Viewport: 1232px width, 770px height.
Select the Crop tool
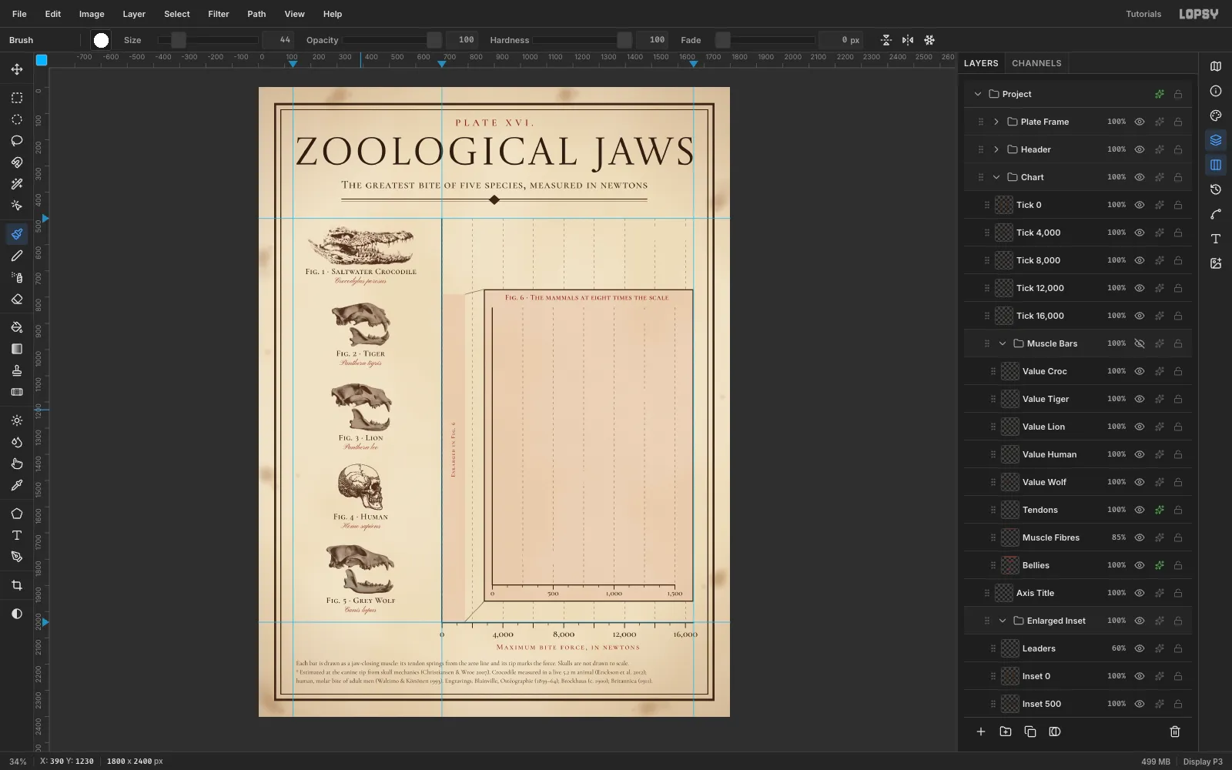[x=16, y=585]
